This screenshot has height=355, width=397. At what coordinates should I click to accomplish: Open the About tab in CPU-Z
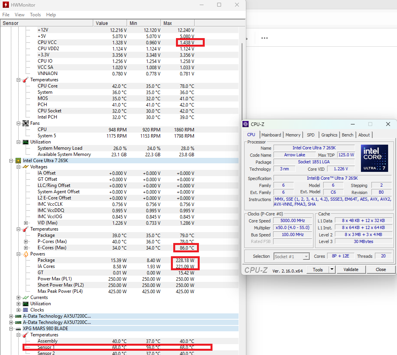coord(364,135)
